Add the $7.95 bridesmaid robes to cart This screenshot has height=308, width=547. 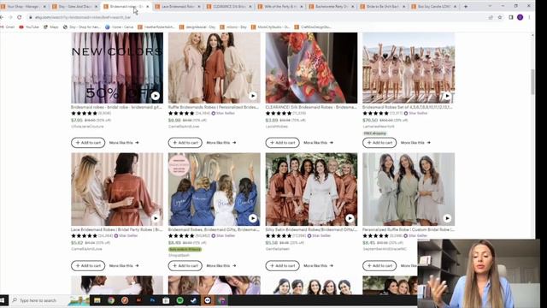click(88, 143)
